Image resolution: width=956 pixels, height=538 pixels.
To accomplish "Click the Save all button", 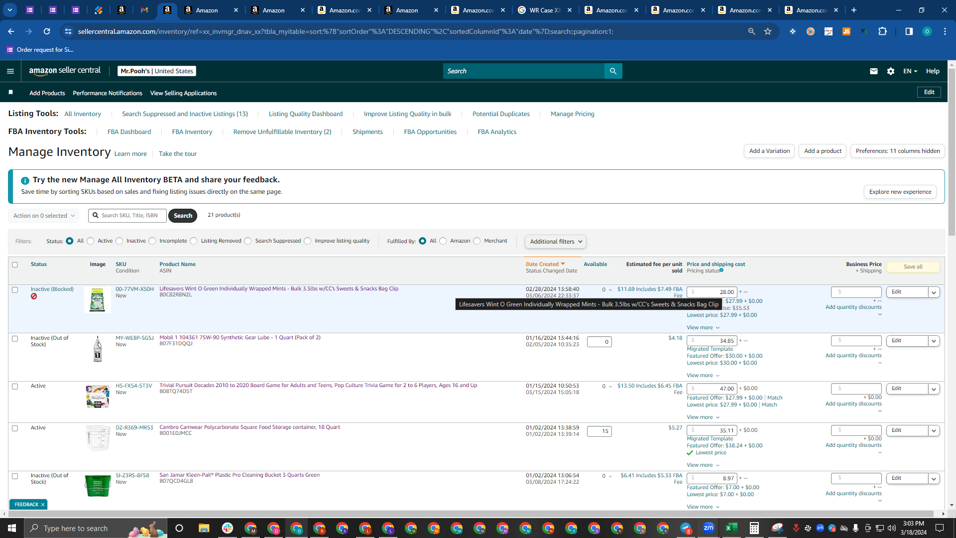I will [913, 267].
